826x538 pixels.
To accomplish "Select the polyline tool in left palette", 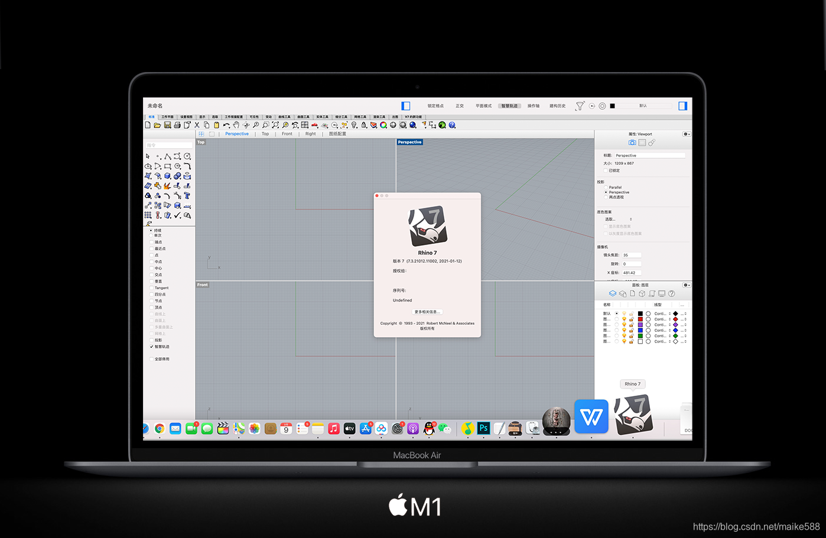I will tap(167, 156).
